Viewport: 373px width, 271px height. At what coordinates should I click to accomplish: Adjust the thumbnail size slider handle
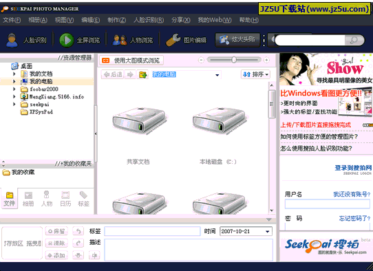234,60
